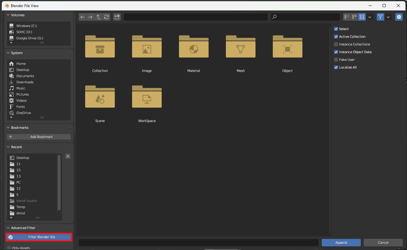Uncheck Instance Object Data
The image size is (407, 250).
point(336,52)
